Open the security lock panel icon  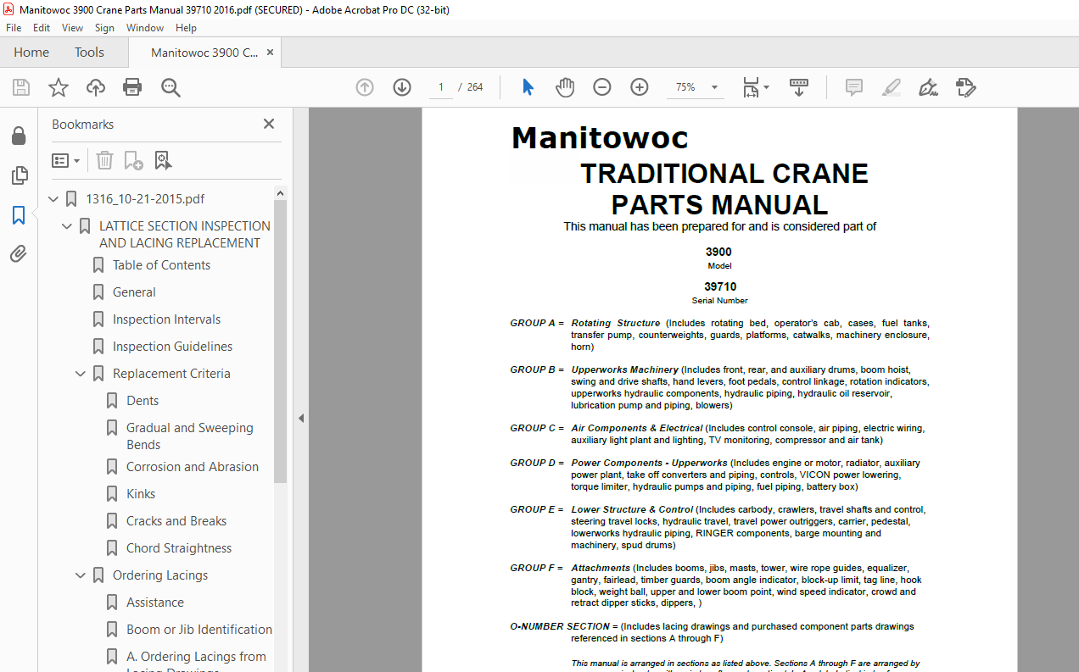19,136
